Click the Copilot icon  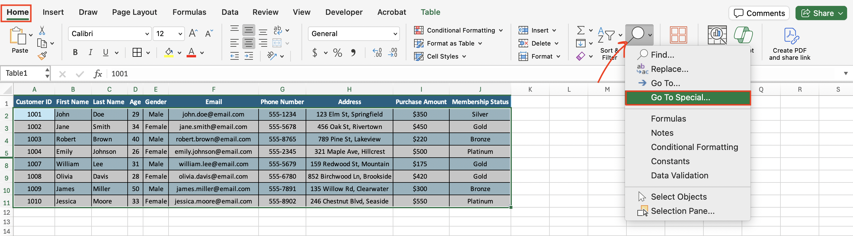[x=743, y=35]
